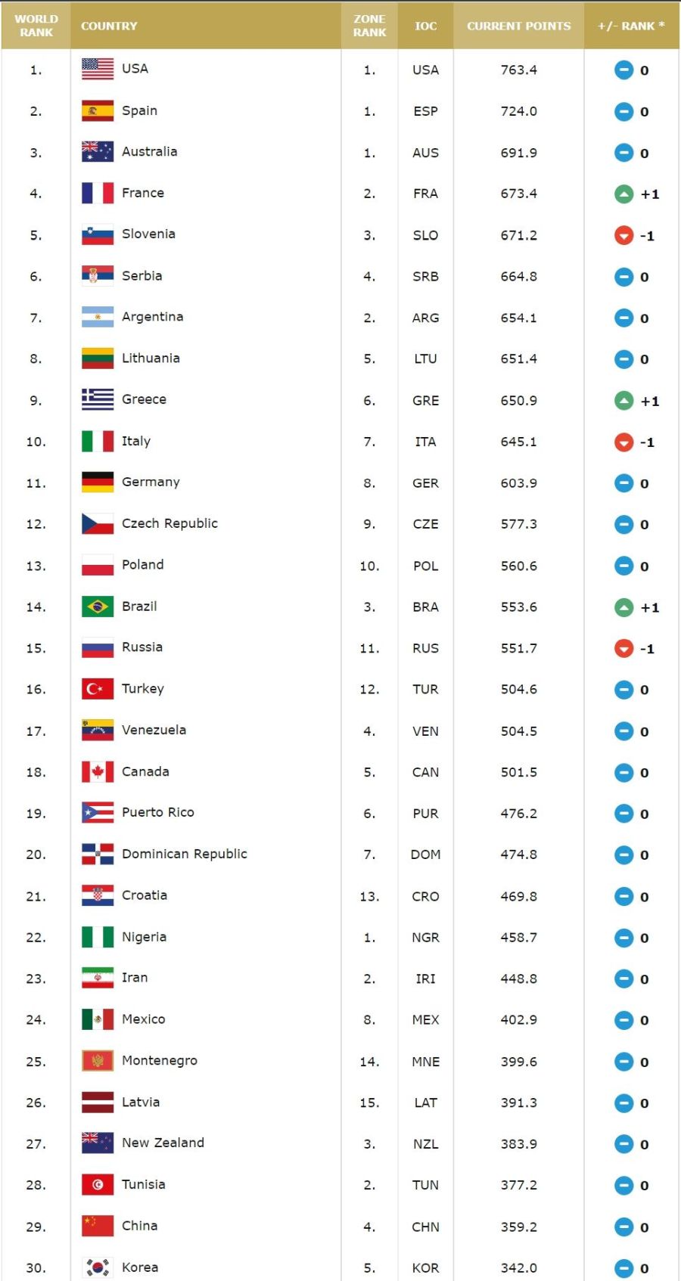The height and width of the screenshot is (1281, 681).
Task: Click the Country column header
Action: pos(109,26)
